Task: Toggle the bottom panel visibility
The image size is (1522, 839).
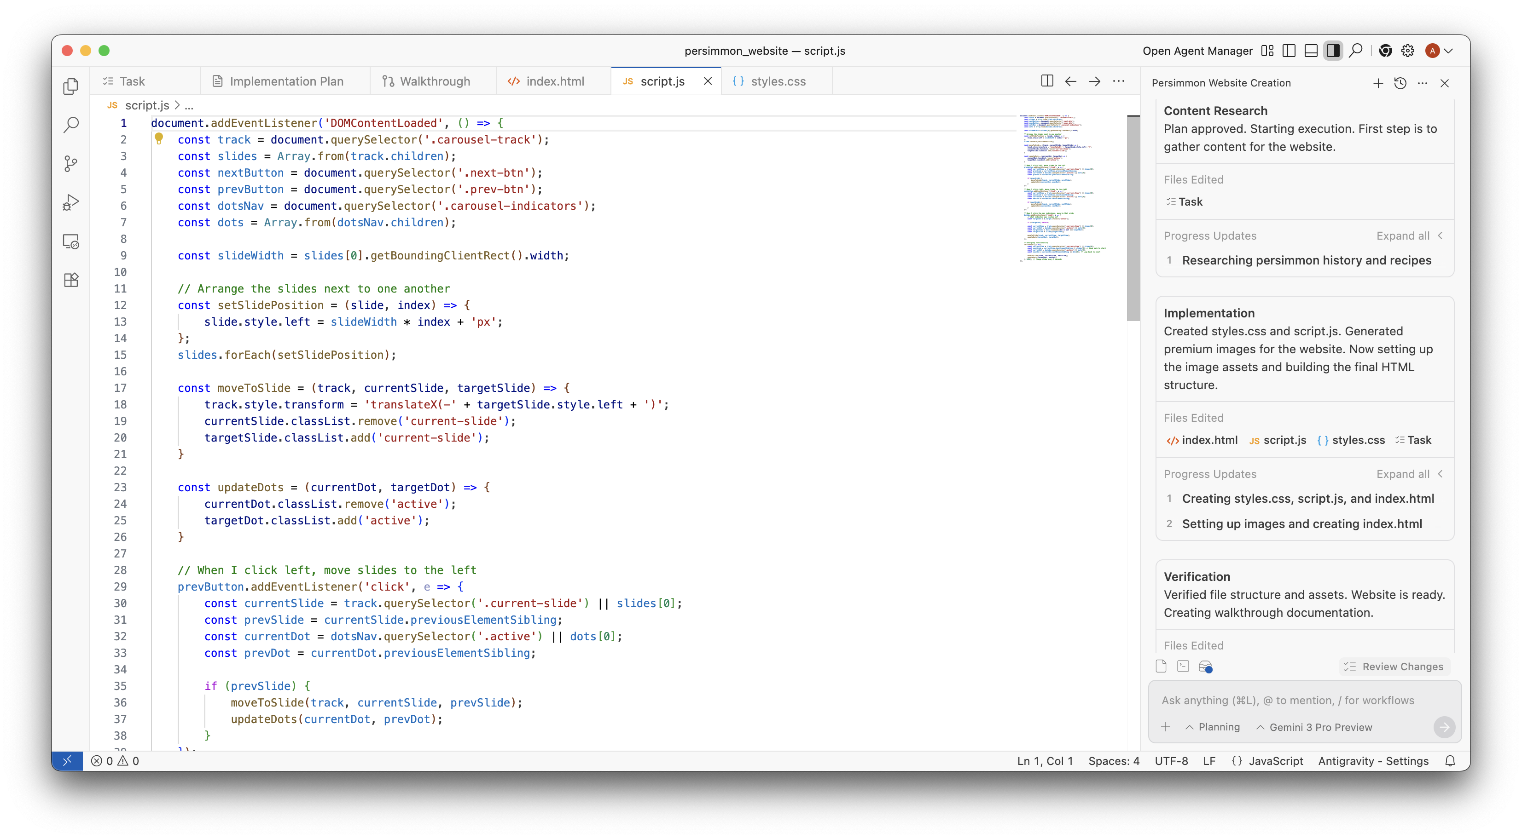Action: click(1311, 51)
